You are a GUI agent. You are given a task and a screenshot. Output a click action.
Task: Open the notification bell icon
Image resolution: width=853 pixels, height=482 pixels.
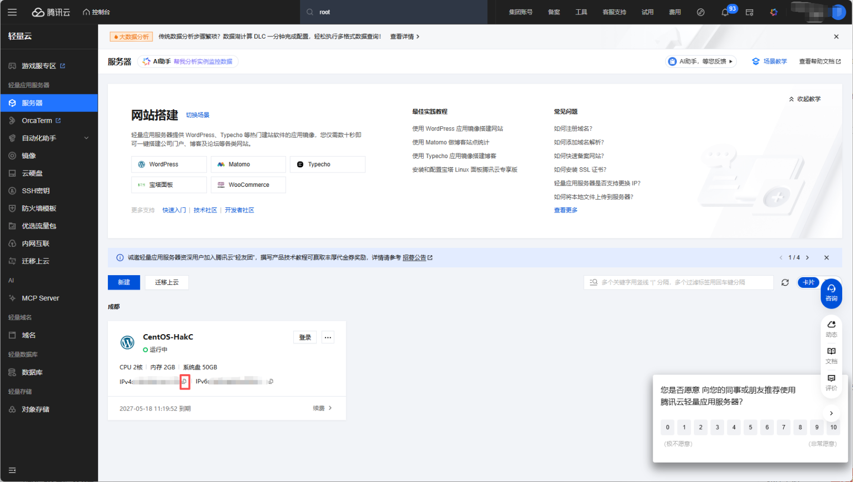pos(725,12)
